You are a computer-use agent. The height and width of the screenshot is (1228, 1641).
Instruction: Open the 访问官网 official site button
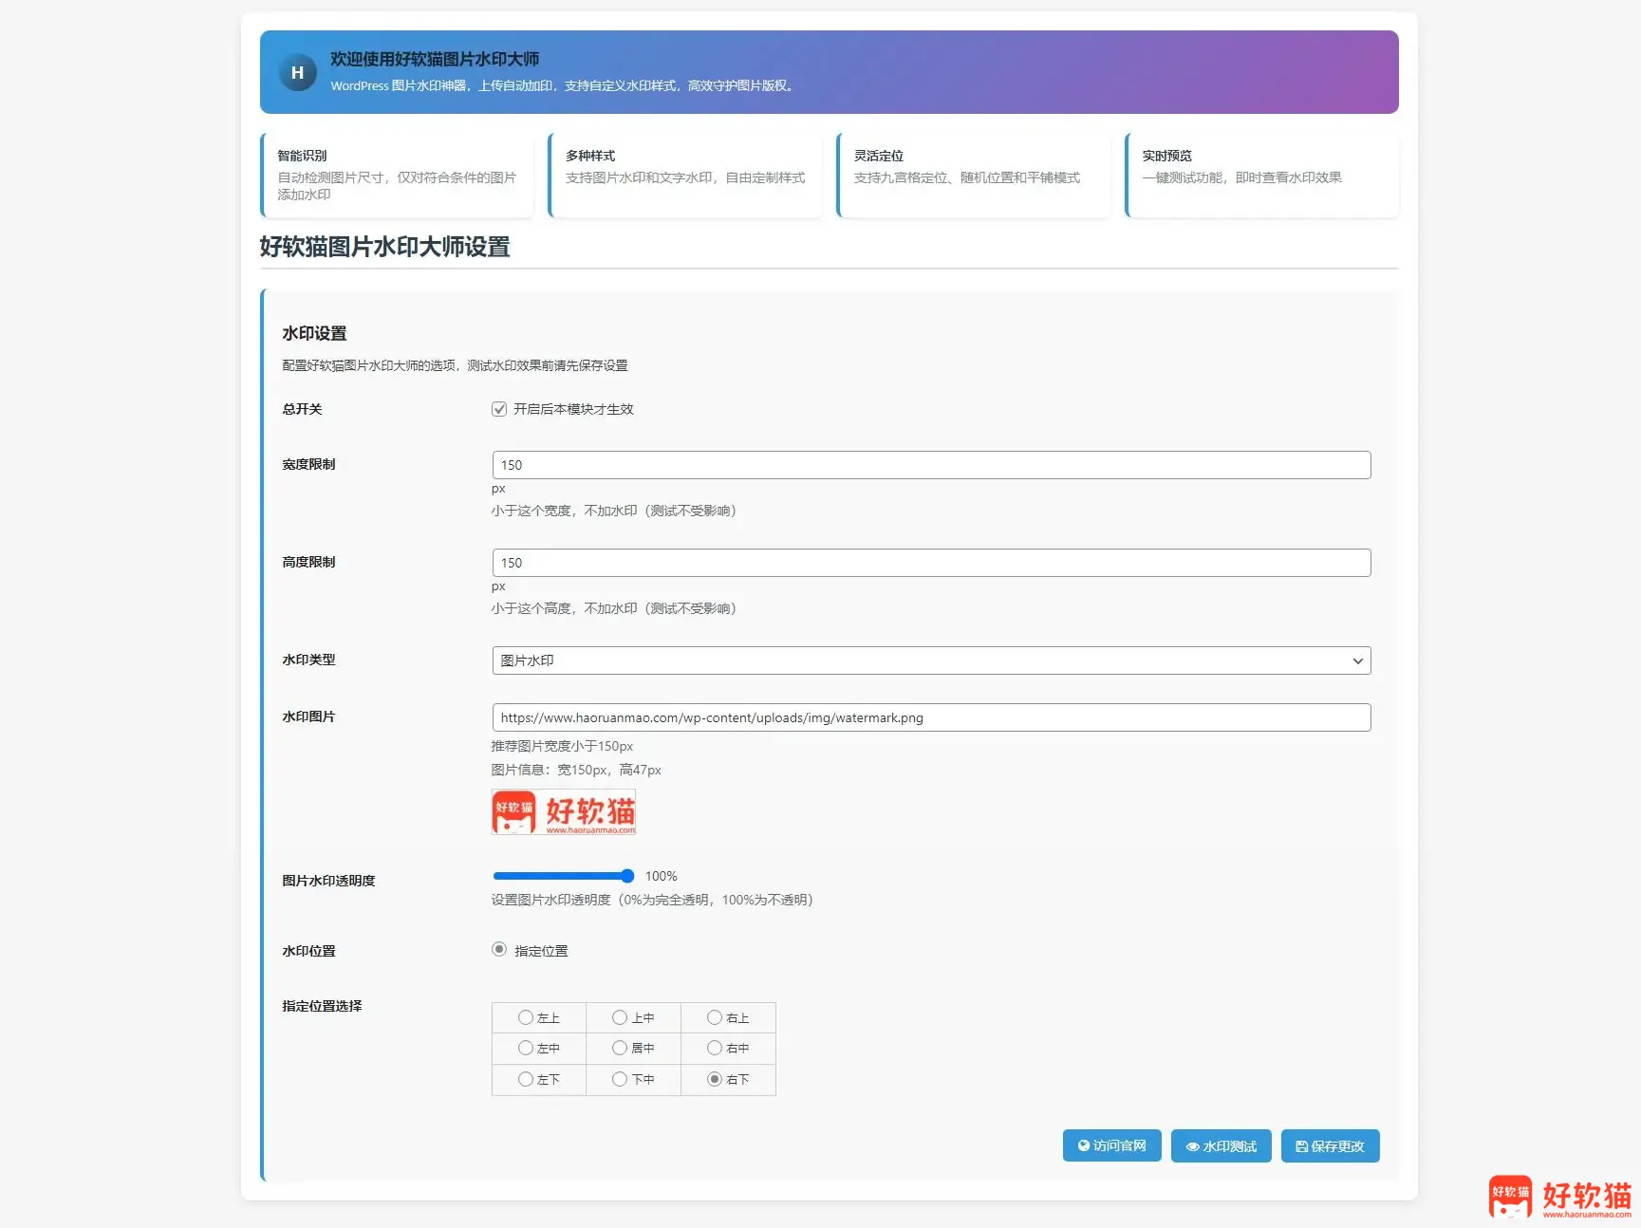click(1111, 1145)
